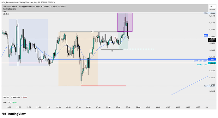The image size is (218, 118).
Task: Click the blue EMA price-scale label
Action: [206, 35]
